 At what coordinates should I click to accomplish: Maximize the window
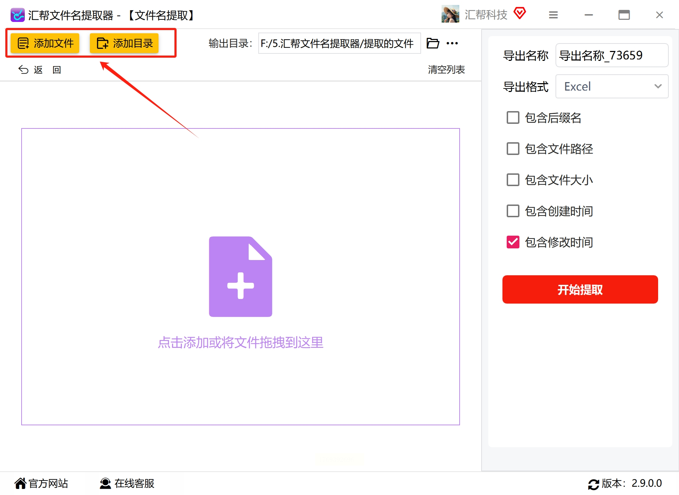(x=624, y=15)
